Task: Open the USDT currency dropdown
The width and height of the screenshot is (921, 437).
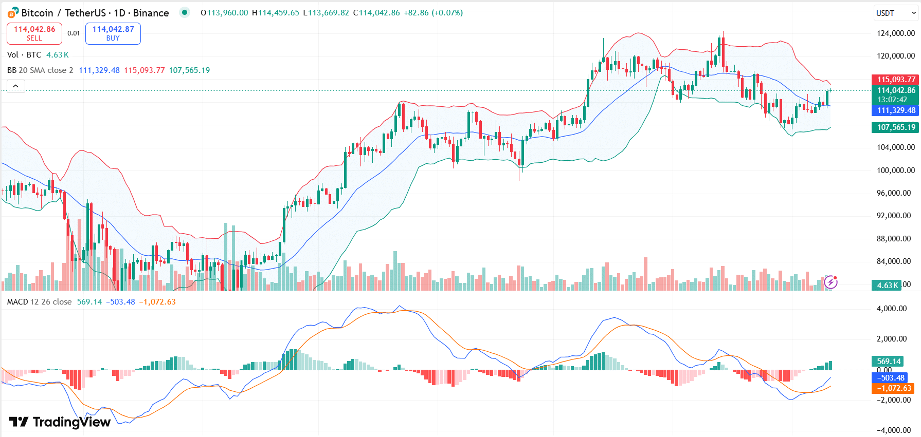Action: tap(895, 13)
